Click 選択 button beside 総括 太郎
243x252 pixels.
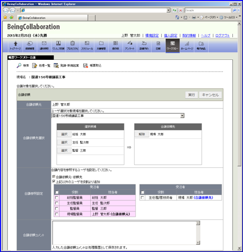64,134
